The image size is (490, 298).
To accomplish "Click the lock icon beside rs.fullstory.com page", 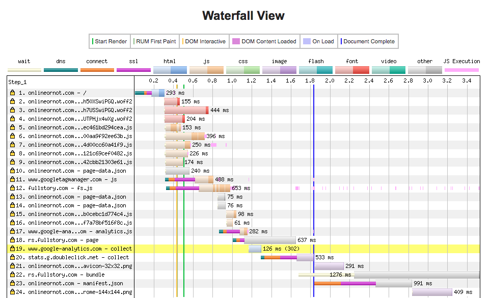I will (x=13, y=240).
